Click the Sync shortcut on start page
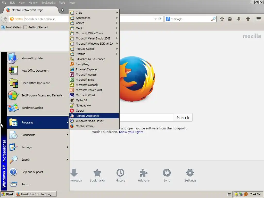This screenshot has height=198, width=264. click(167, 175)
